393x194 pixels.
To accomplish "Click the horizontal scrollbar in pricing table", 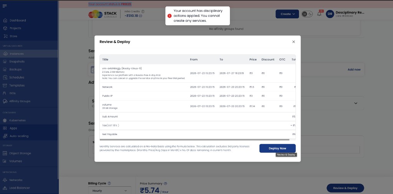I will (195, 140).
